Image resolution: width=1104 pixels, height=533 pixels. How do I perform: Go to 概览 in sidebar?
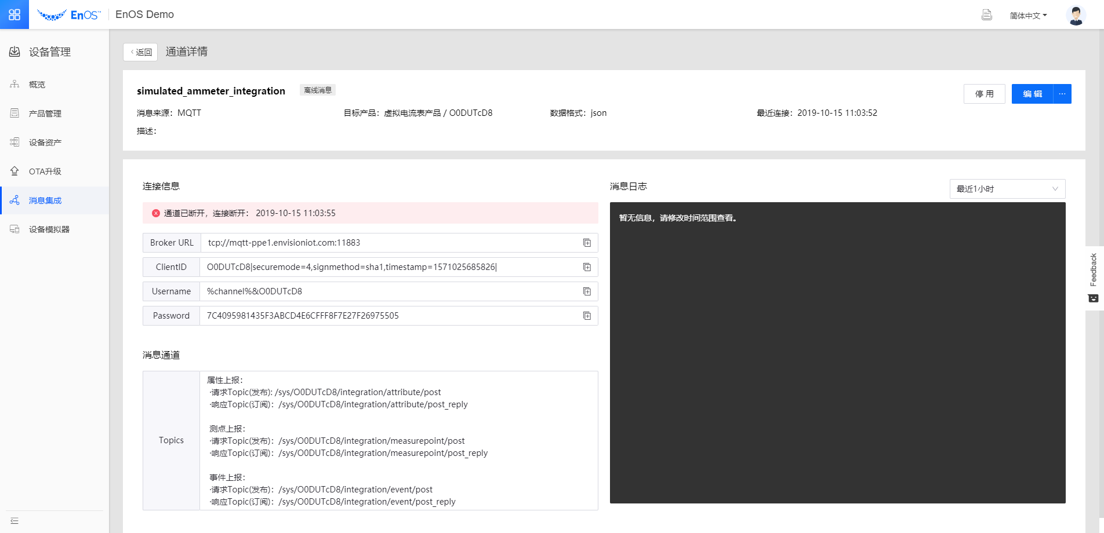click(x=37, y=85)
